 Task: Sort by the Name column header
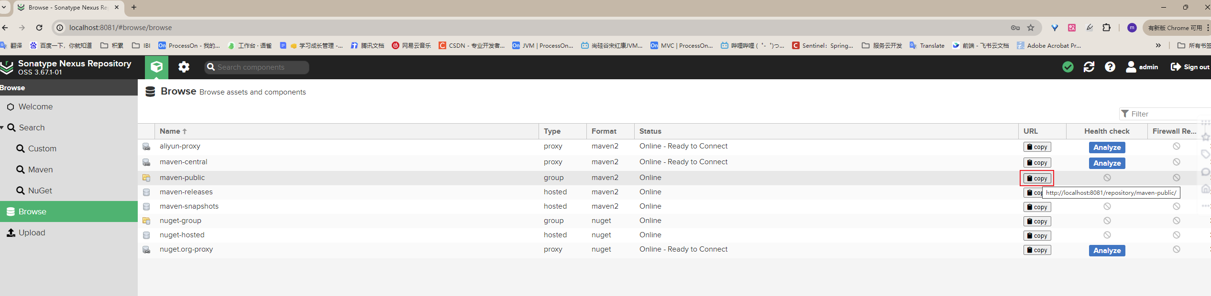(x=347, y=131)
